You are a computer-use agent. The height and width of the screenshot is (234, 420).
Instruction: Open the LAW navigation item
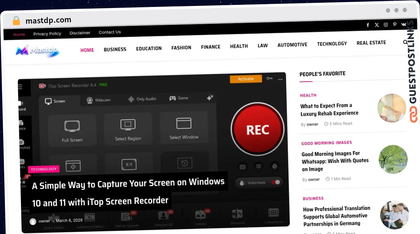point(262,45)
